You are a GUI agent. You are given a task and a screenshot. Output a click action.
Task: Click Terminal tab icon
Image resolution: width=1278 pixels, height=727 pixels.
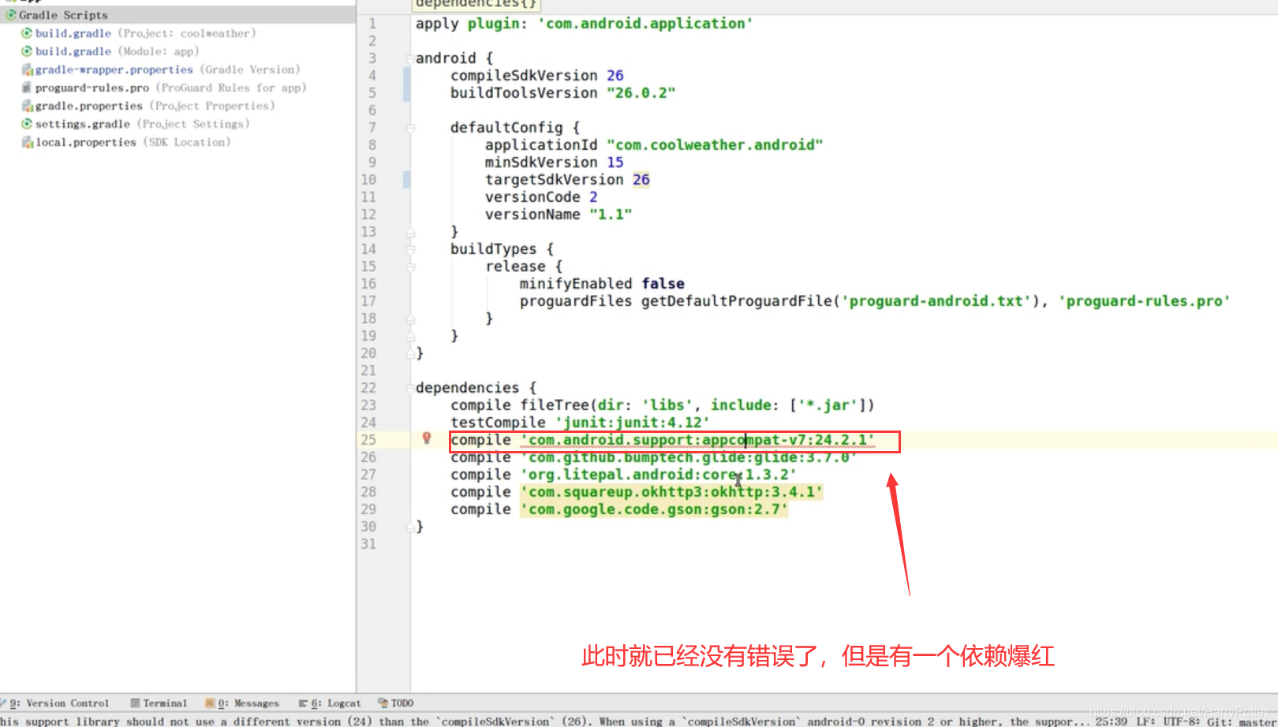[x=136, y=703]
